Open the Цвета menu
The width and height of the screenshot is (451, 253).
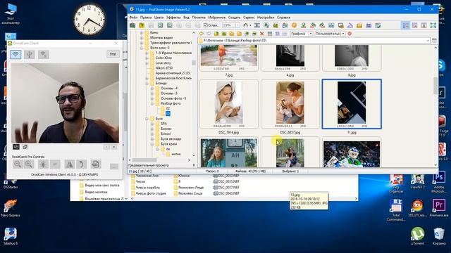pyautogui.click(x=159, y=18)
